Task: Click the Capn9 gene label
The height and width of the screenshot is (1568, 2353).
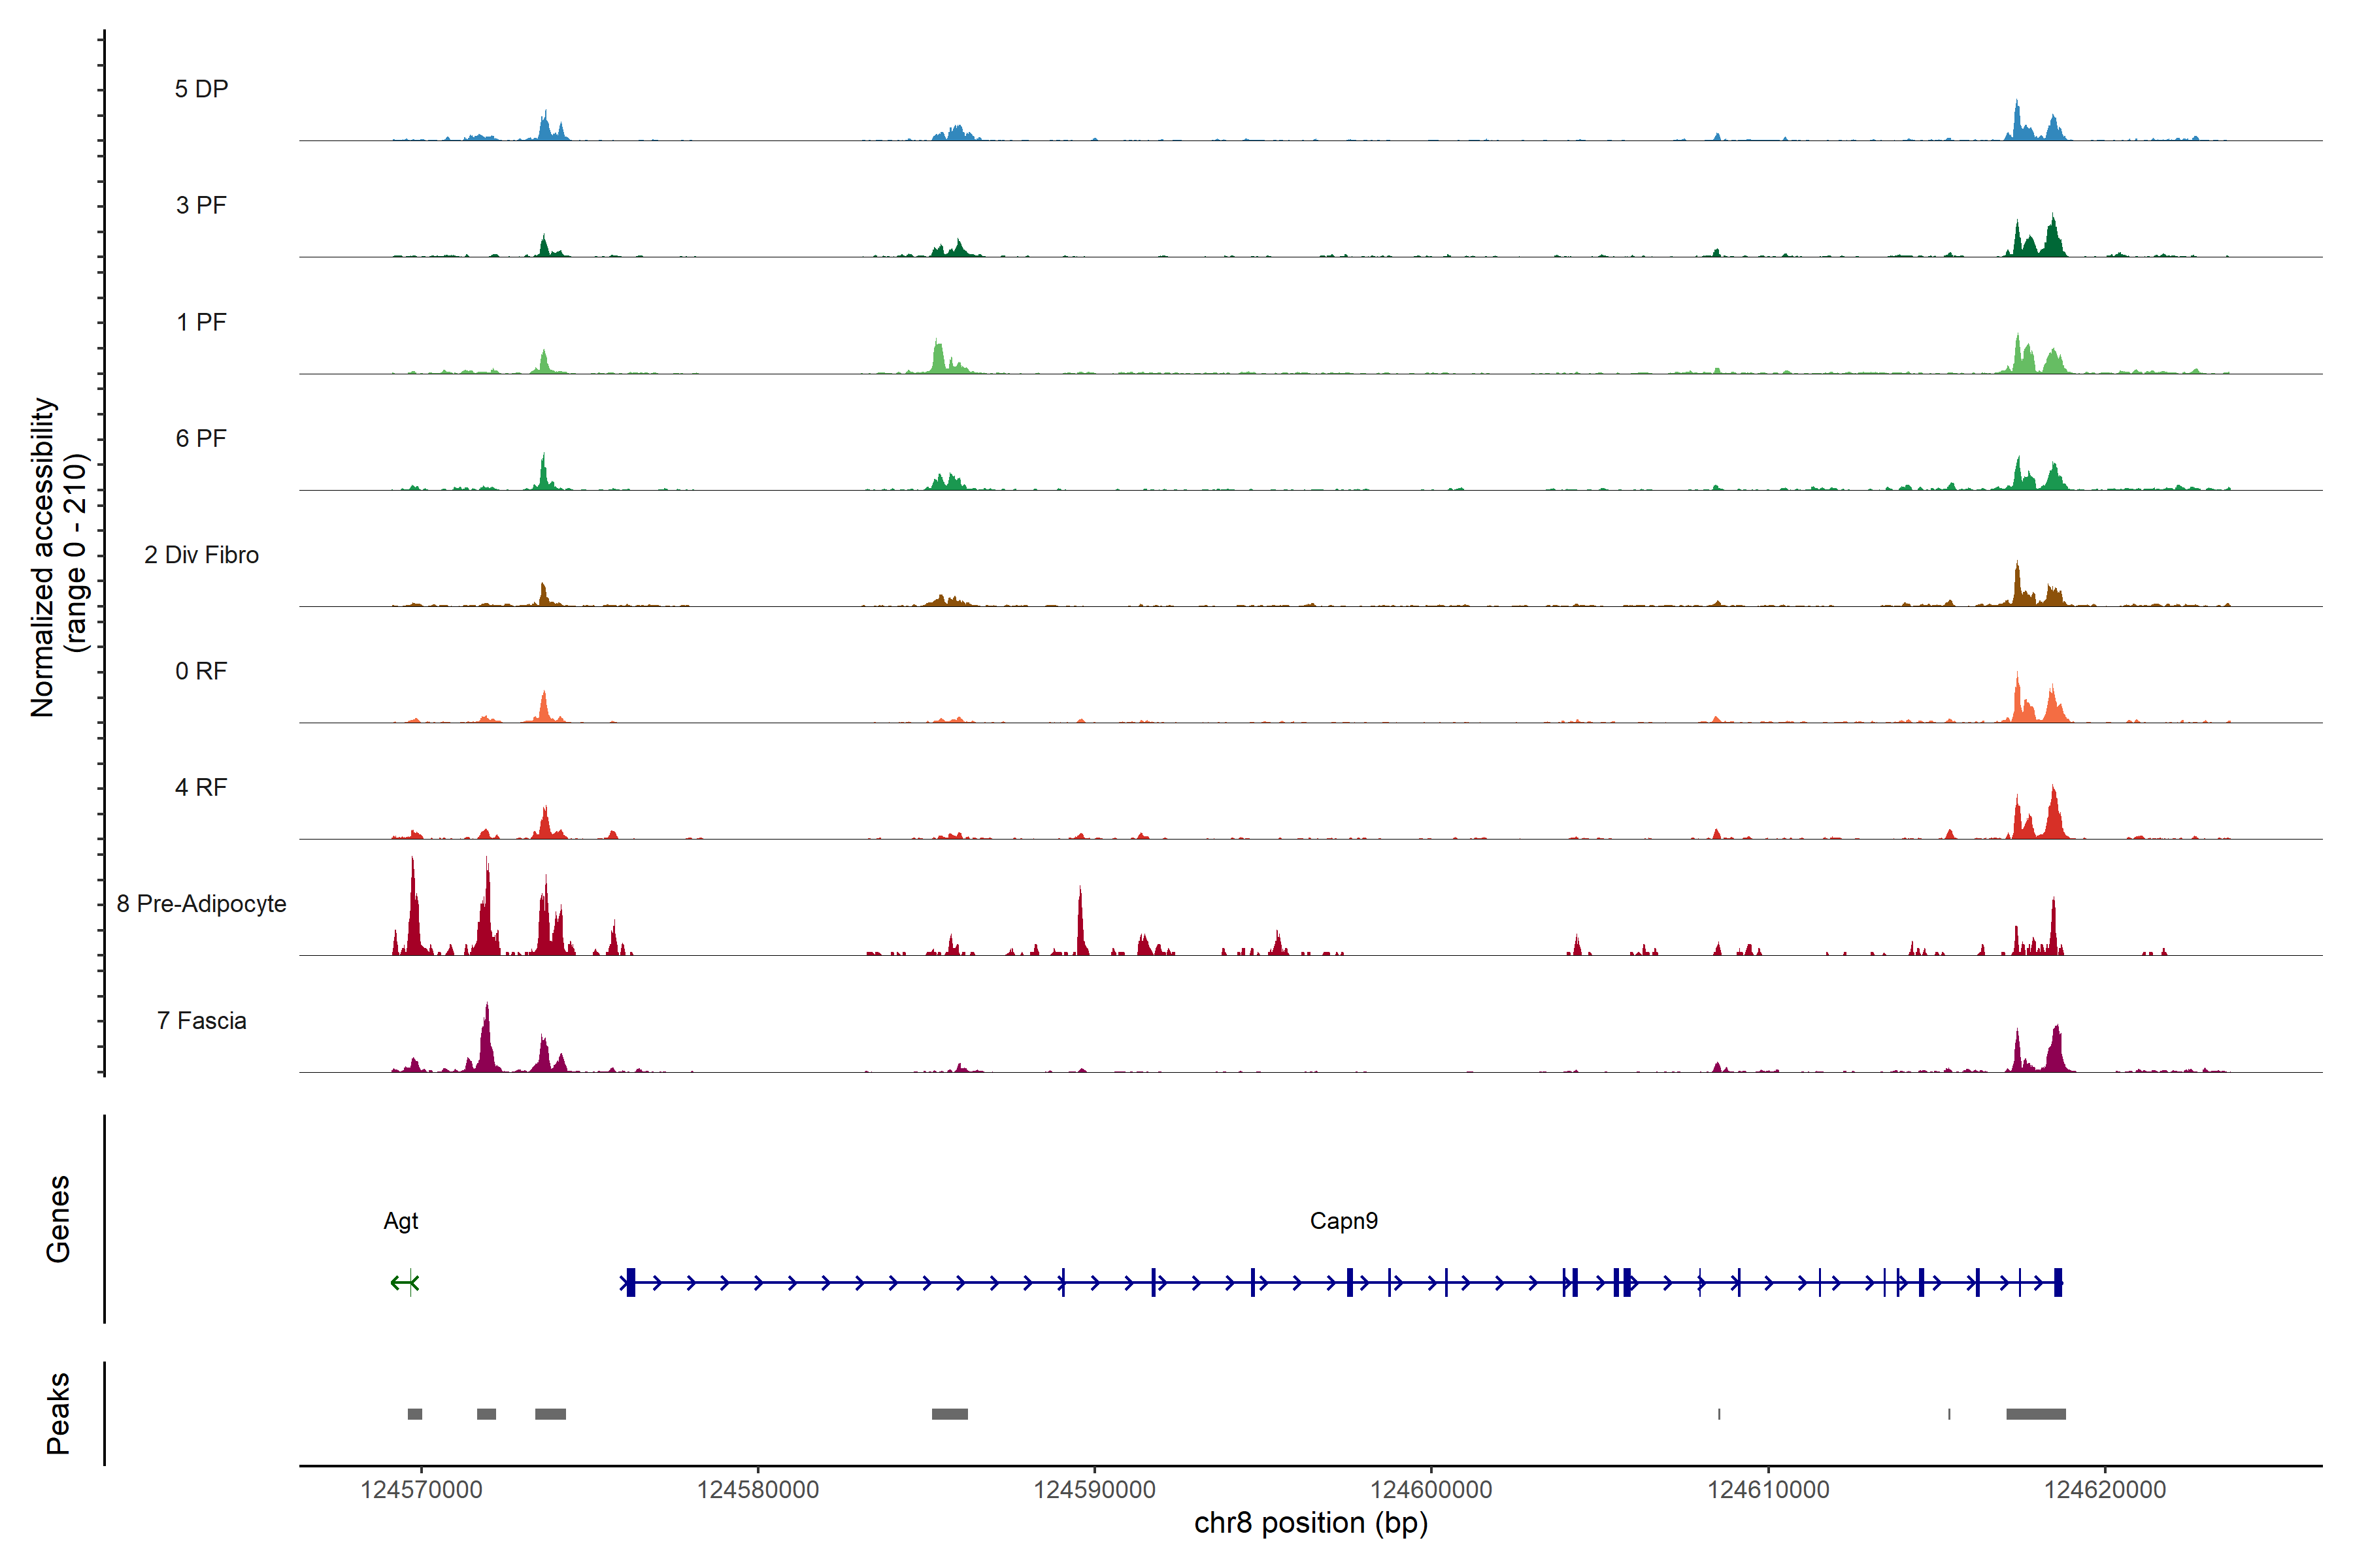Action: pos(1344,1221)
